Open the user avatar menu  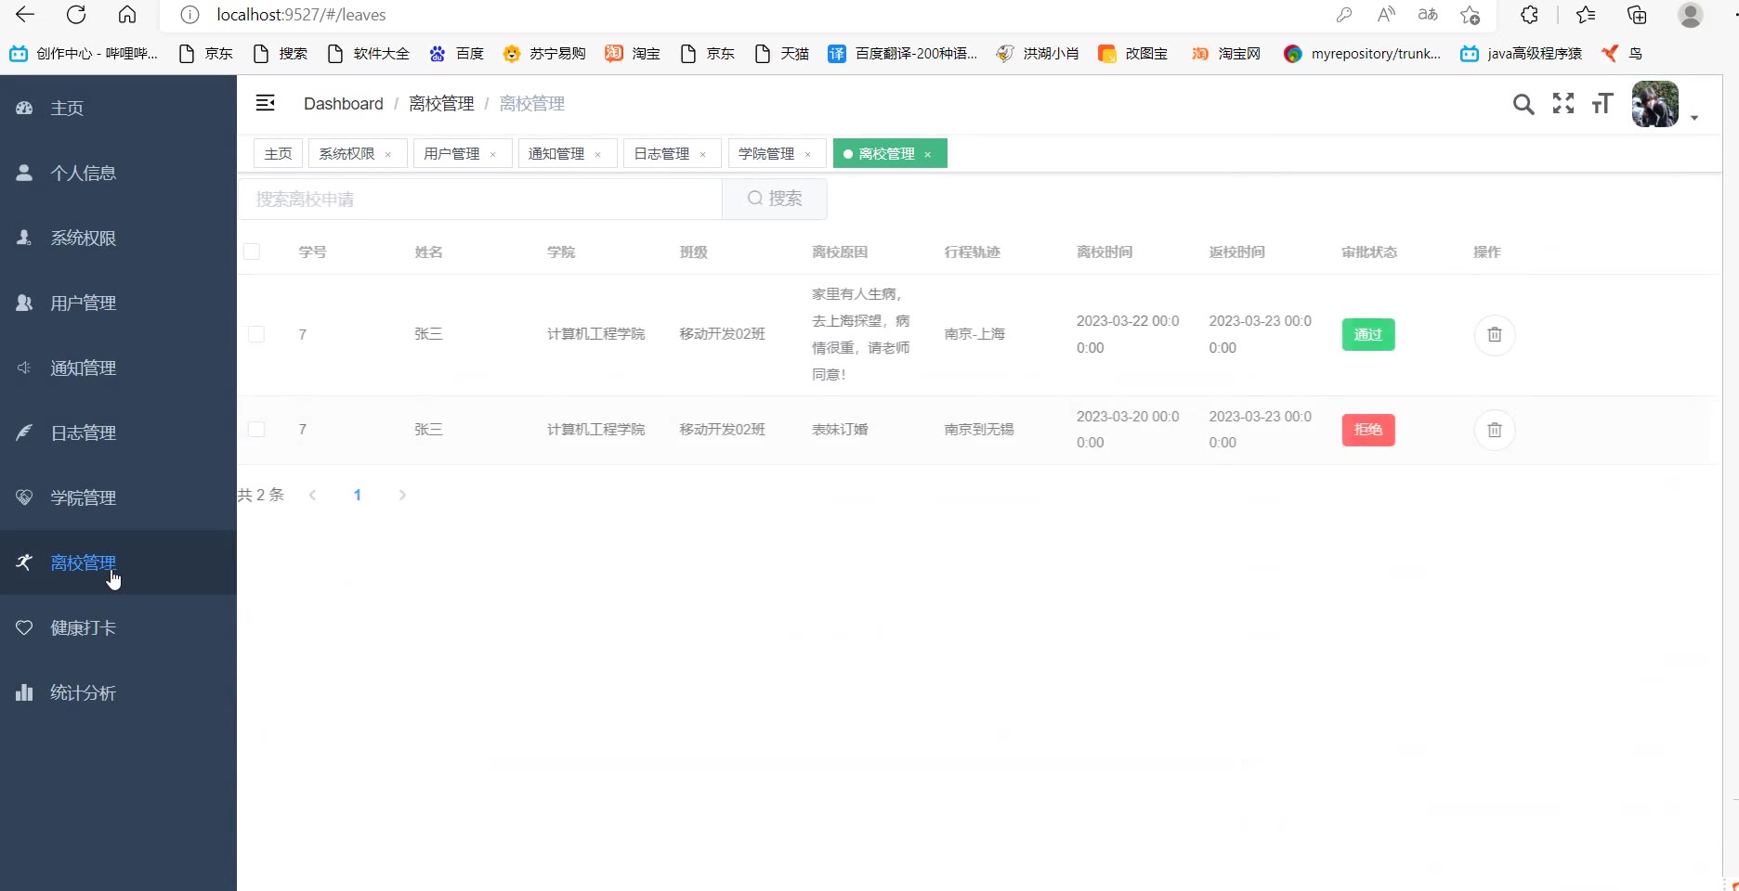click(1655, 104)
